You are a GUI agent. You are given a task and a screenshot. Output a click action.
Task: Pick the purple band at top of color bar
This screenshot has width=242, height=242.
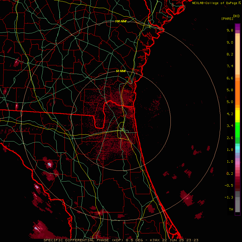point(237,27)
